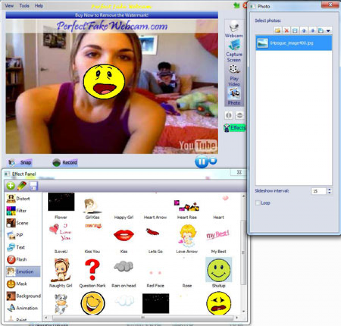This screenshot has height=326, width=341.
Task: Apply the Heart Rise emotion effect
Action: pyautogui.click(x=187, y=209)
